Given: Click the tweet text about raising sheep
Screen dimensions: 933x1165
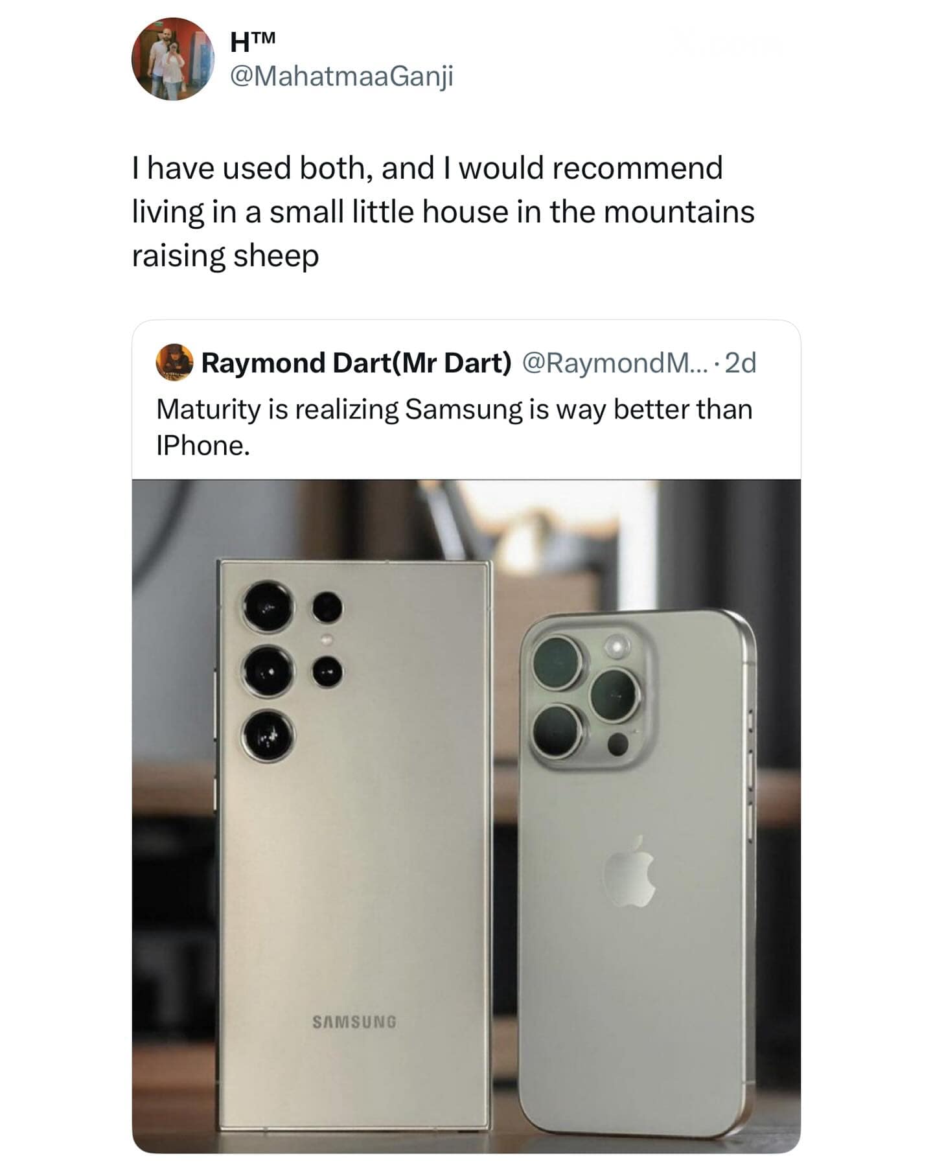Looking at the screenshot, I should coord(443,212).
